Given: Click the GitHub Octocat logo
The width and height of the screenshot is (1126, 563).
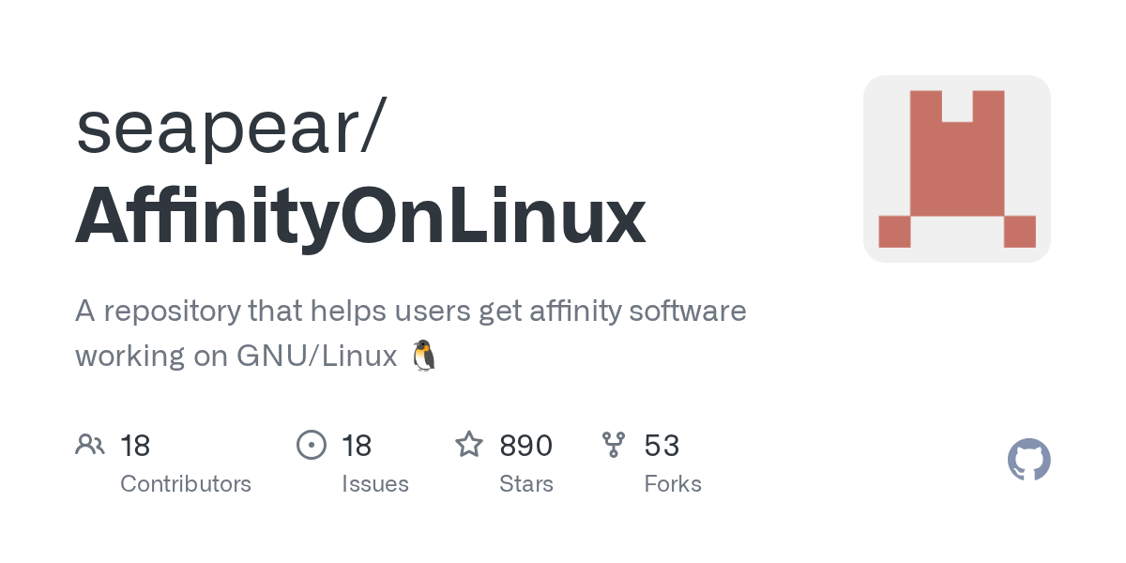Looking at the screenshot, I should coord(1028,461).
